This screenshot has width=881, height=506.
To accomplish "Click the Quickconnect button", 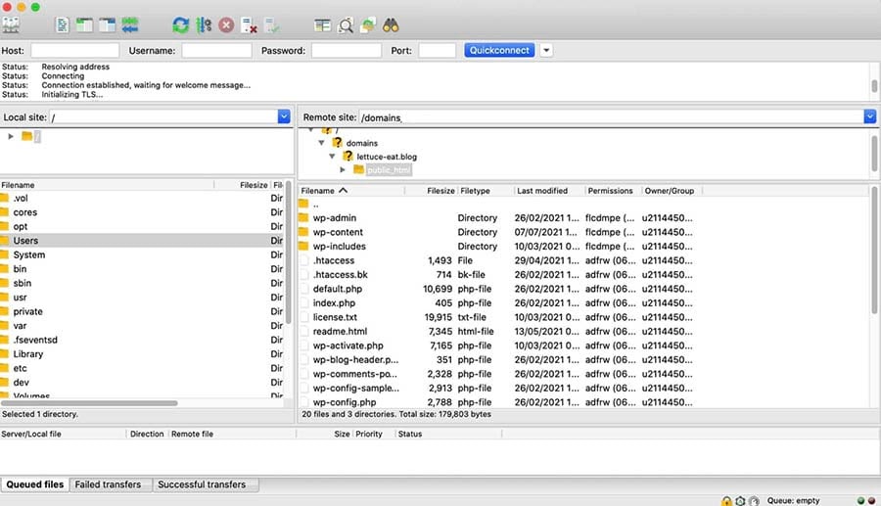I will [x=499, y=50].
